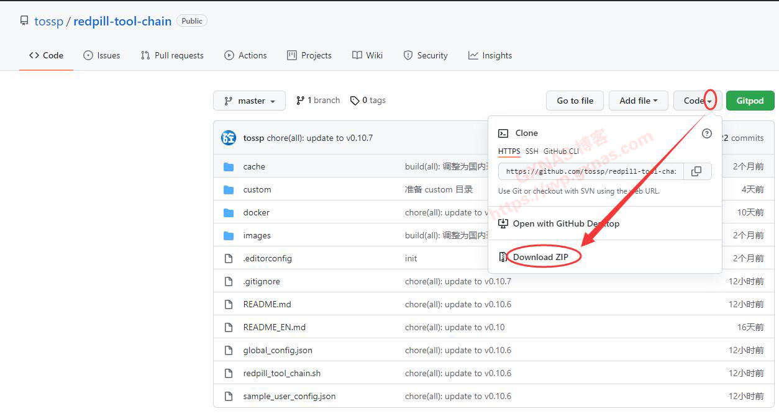The height and width of the screenshot is (414, 779).
Task: Click Download ZIP
Action: pos(540,257)
